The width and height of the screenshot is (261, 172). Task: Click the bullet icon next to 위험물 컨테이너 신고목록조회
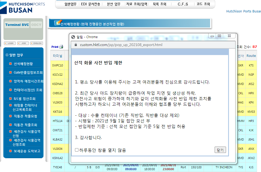11,105
